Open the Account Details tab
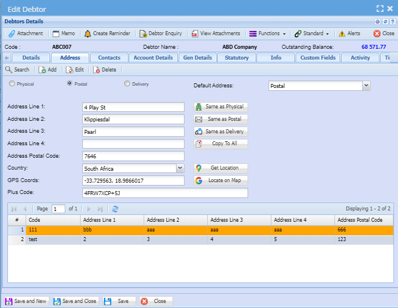This screenshot has height=308, width=398. [153, 58]
